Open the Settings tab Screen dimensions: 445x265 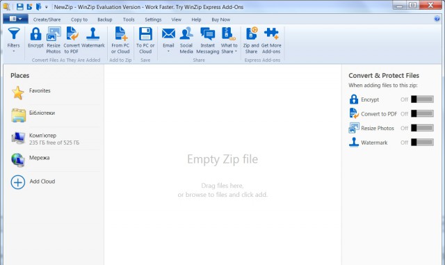[x=153, y=19]
